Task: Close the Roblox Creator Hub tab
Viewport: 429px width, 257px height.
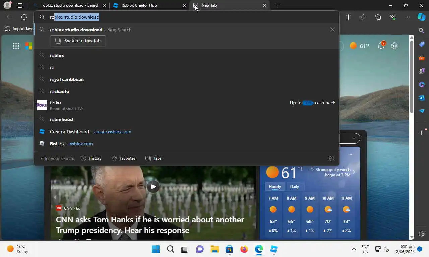Action: (184, 5)
